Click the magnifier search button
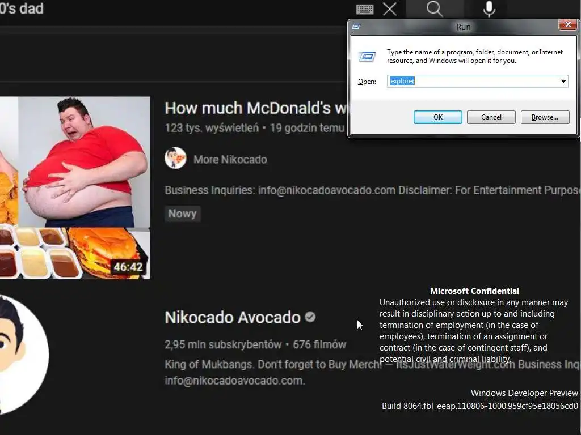Screen dimensions: 581x435 [x=434, y=9]
